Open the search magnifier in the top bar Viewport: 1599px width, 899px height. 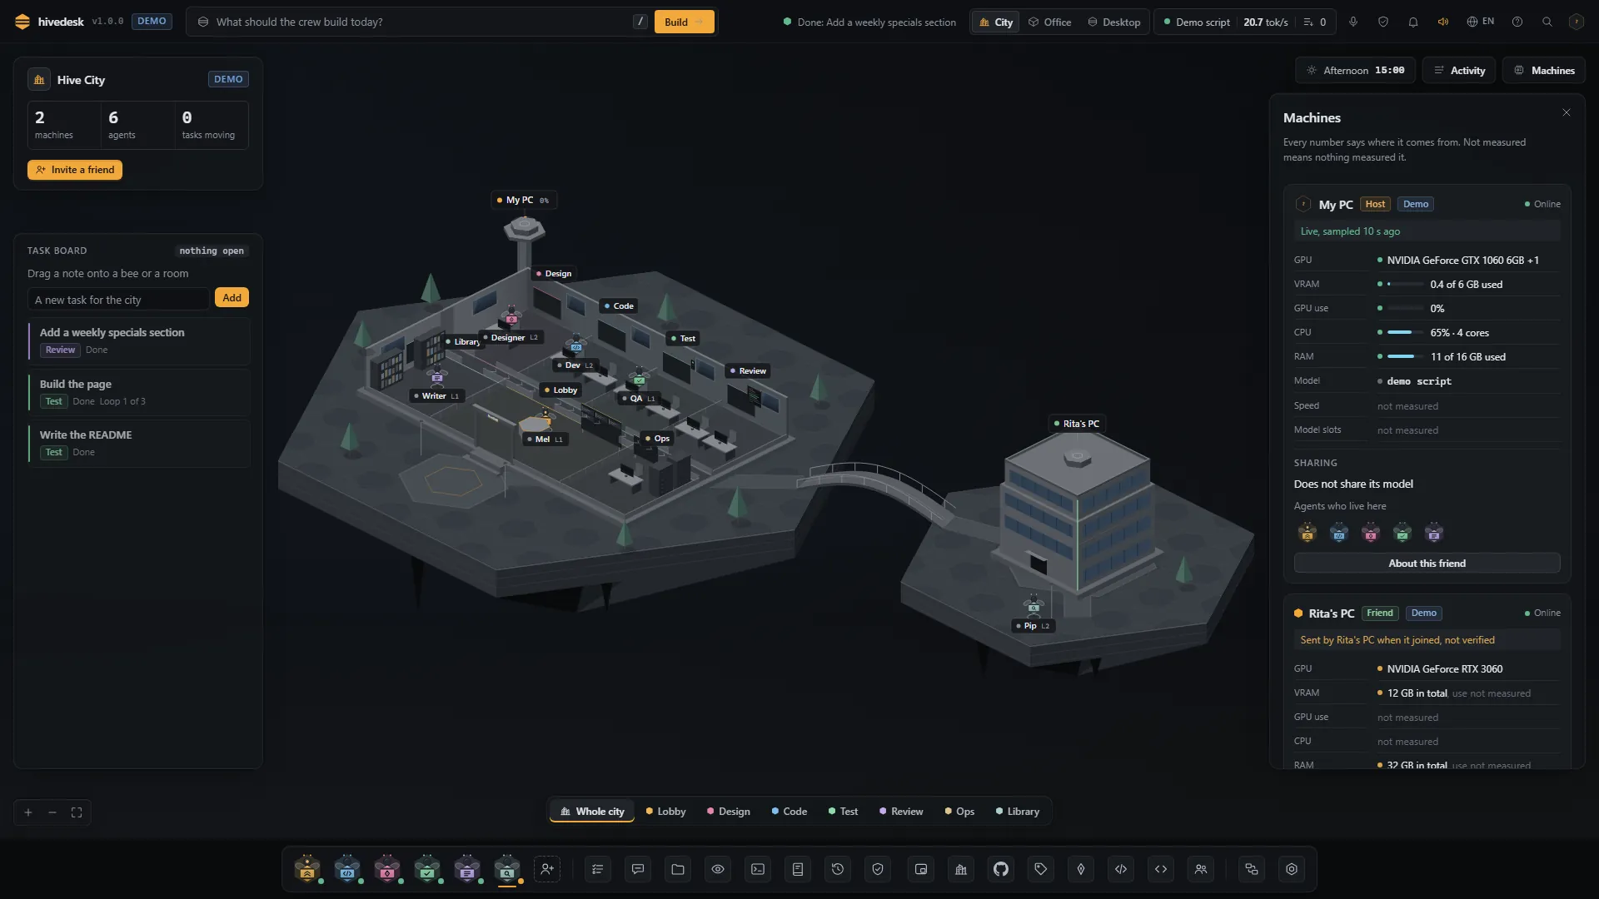(1547, 22)
